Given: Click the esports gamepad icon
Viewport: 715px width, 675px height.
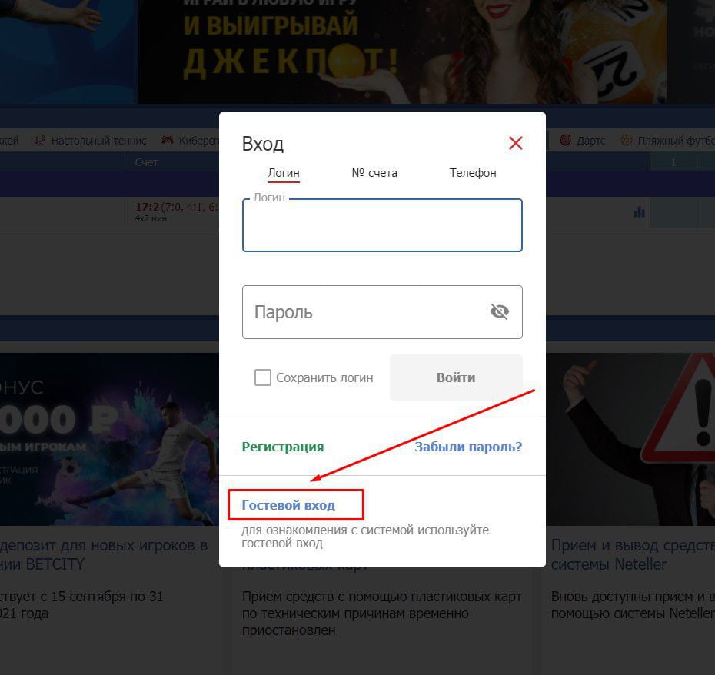Looking at the screenshot, I should pos(167,141).
